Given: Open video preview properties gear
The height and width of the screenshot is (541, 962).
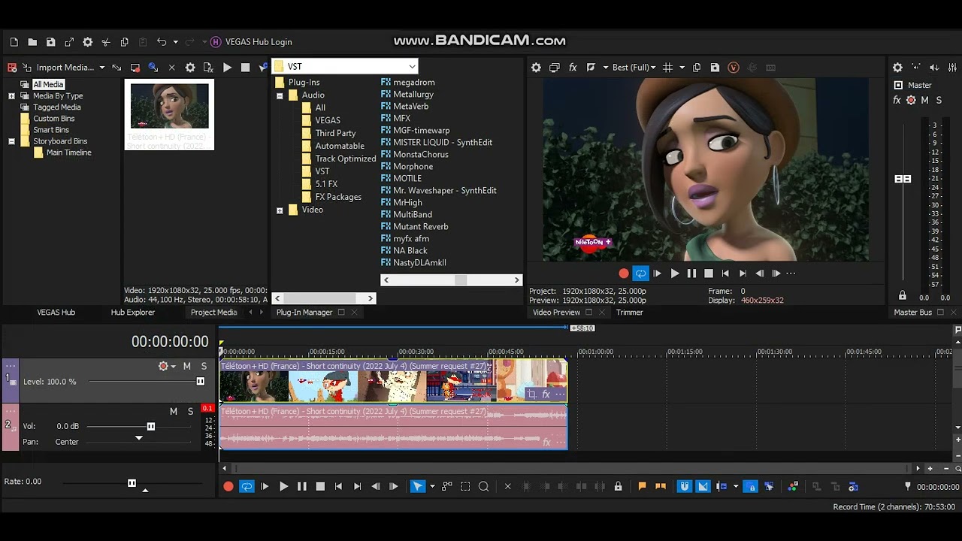Looking at the screenshot, I should 536,68.
